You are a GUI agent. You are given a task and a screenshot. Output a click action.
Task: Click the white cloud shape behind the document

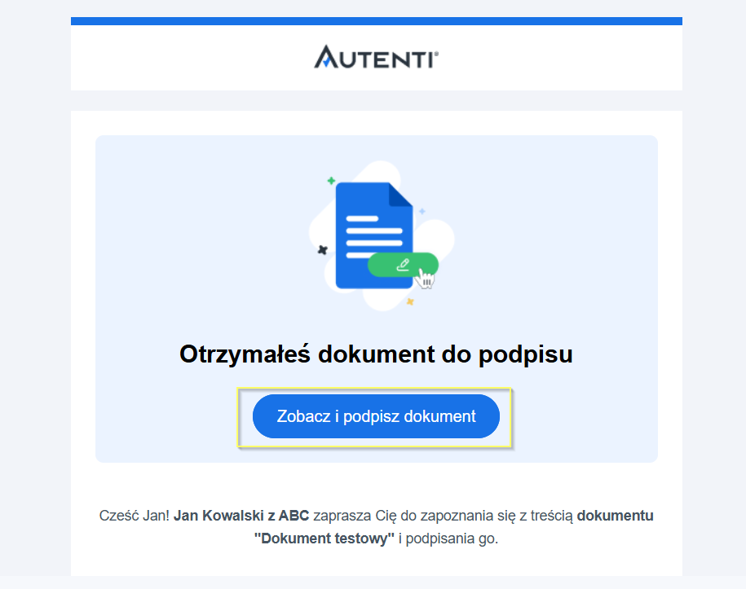(382, 236)
